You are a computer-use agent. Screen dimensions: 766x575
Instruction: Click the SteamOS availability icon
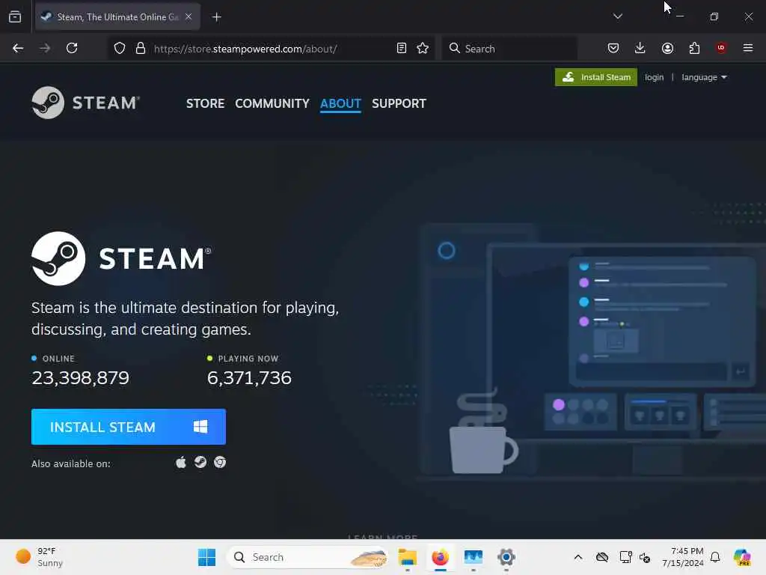click(x=200, y=463)
